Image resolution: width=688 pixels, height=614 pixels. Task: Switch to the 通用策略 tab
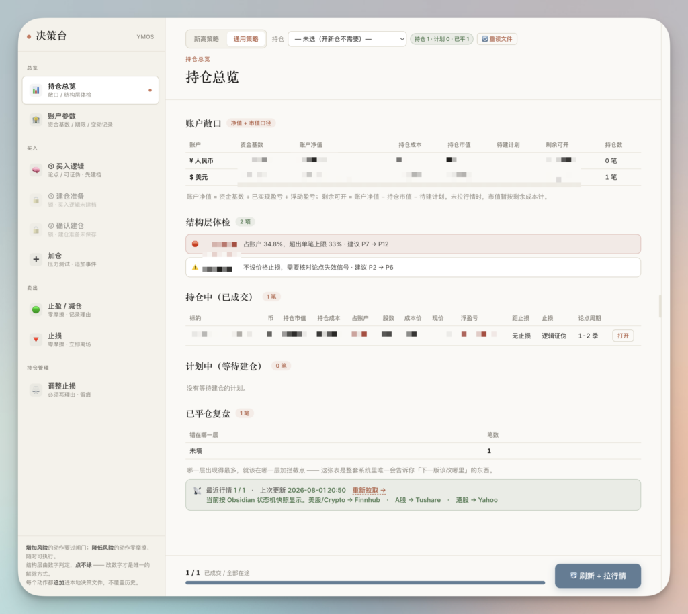coord(246,39)
